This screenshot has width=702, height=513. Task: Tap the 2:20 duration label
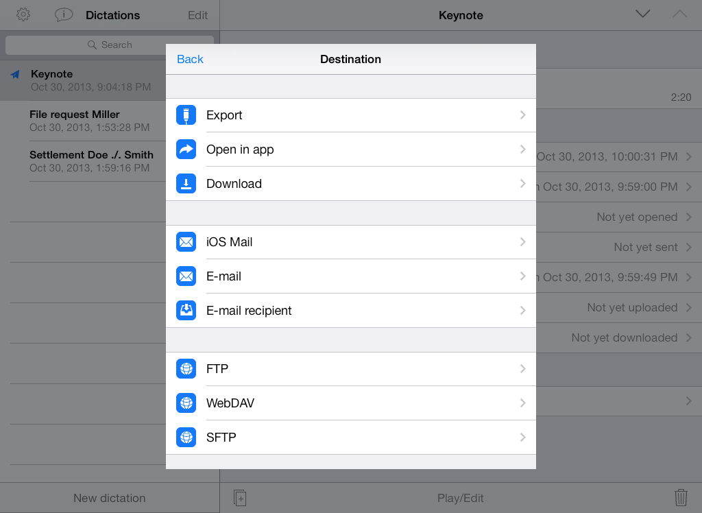click(681, 97)
